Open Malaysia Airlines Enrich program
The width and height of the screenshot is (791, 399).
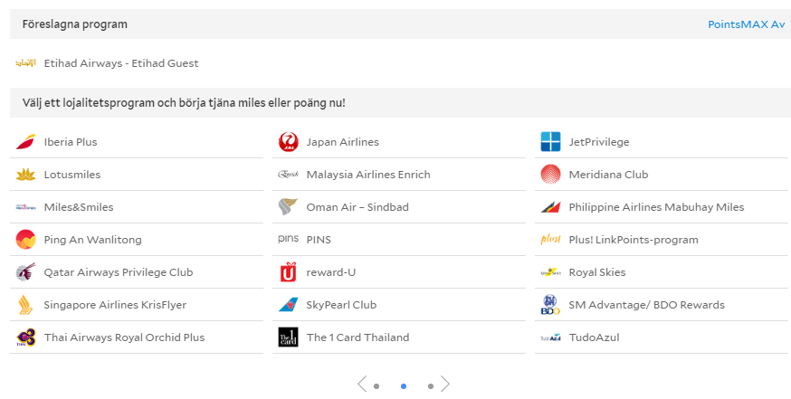click(x=367, y=175)
